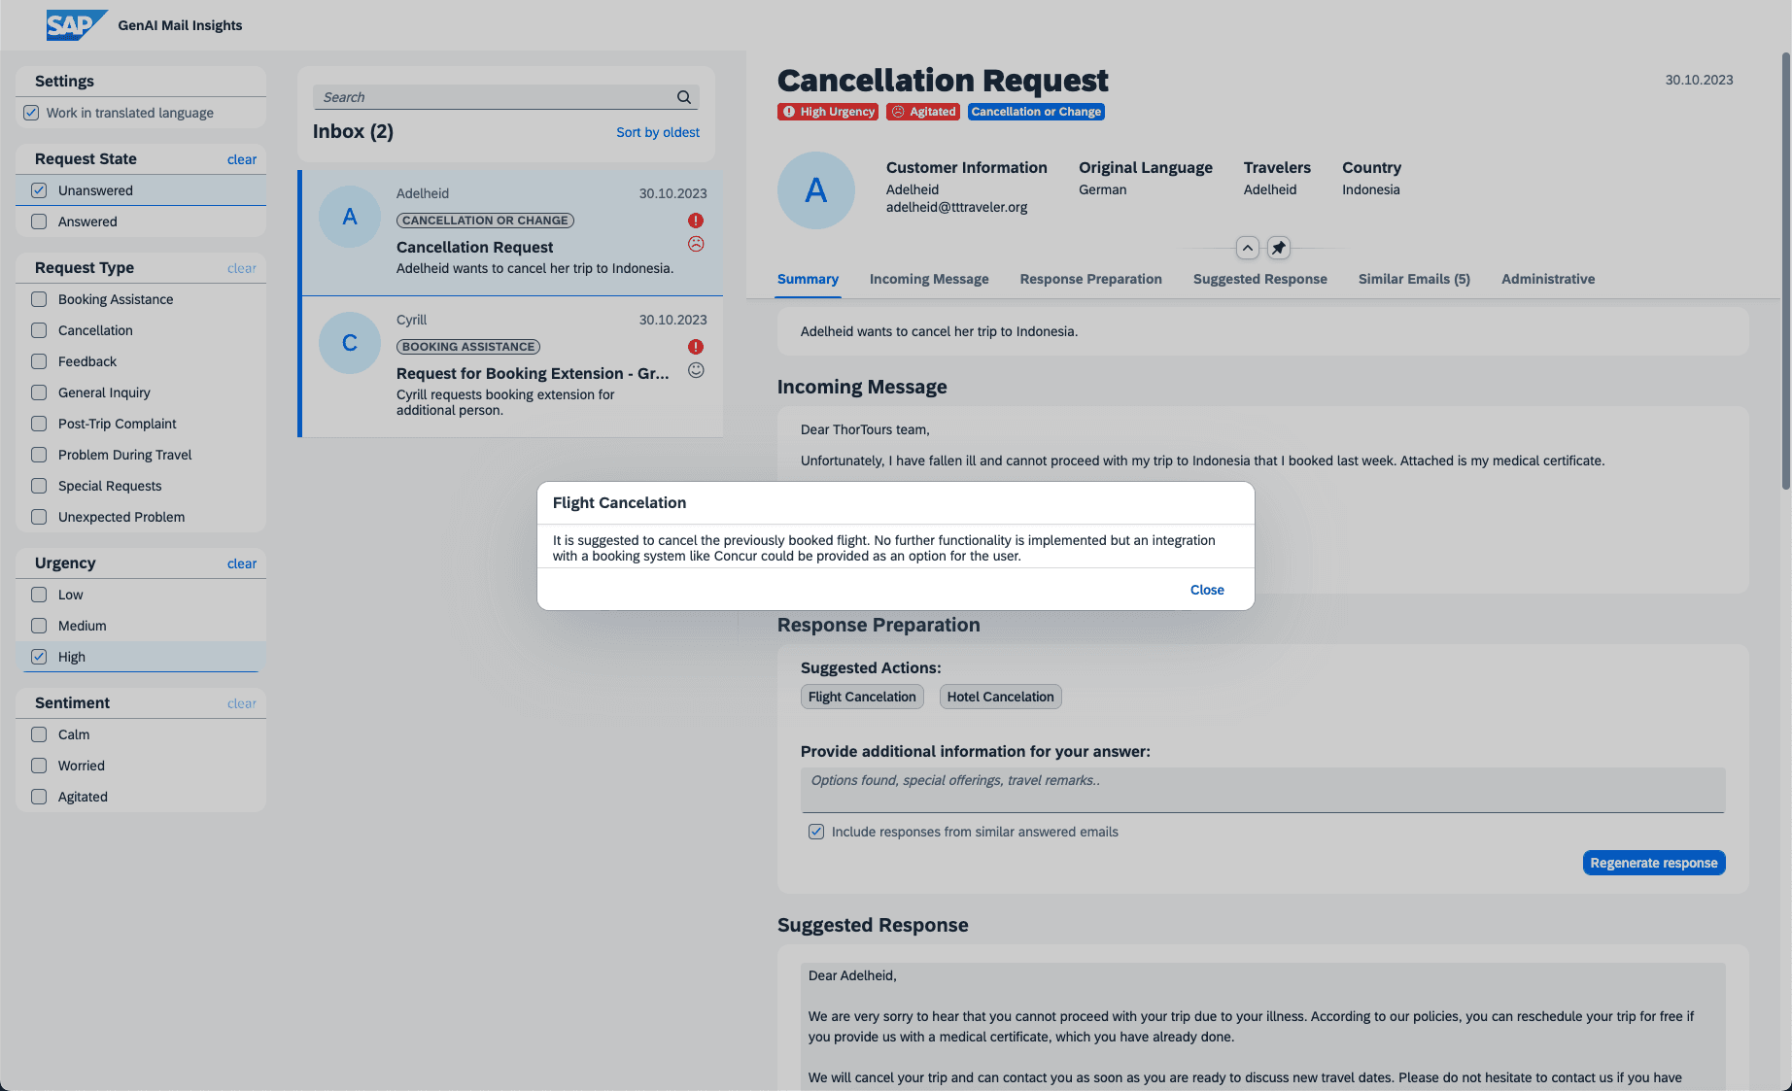Click the SAP logo
The height and width of the screenshot is (1091, 1792).
pyautogui.click(x=77, y=25)
